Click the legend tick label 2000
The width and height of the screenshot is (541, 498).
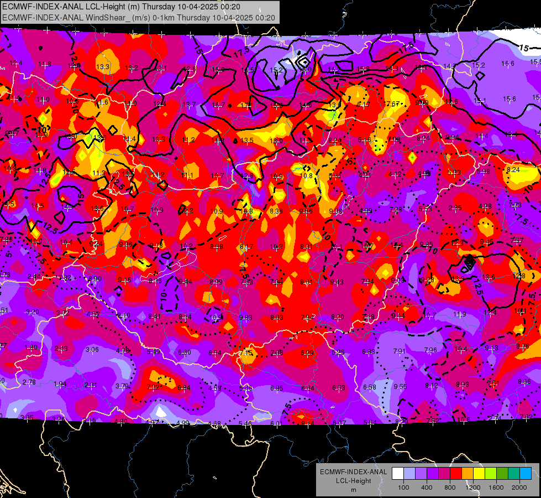pyautogui.click(x=519, y=487)
